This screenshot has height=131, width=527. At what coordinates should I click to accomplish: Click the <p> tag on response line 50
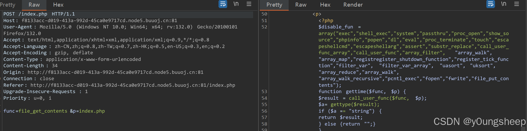[317, 14]
